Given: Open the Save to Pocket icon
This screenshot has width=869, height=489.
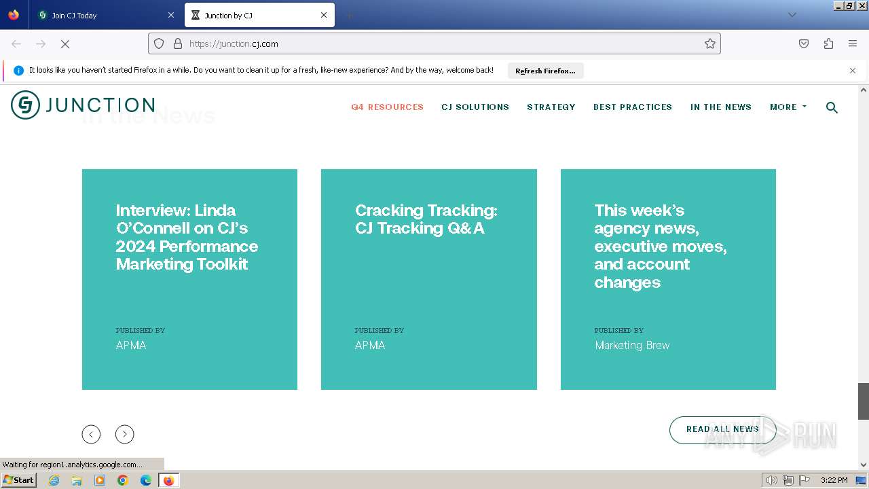Looking at the screenshot, I should [804, 43].
